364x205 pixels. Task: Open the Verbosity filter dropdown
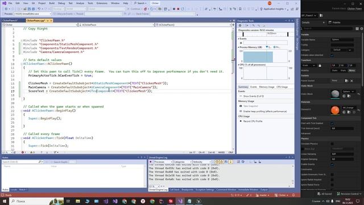point(201,162)
